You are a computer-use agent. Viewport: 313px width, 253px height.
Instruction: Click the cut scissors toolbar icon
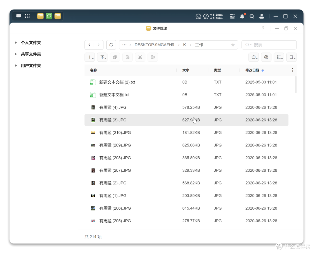[x=140, y=57]
